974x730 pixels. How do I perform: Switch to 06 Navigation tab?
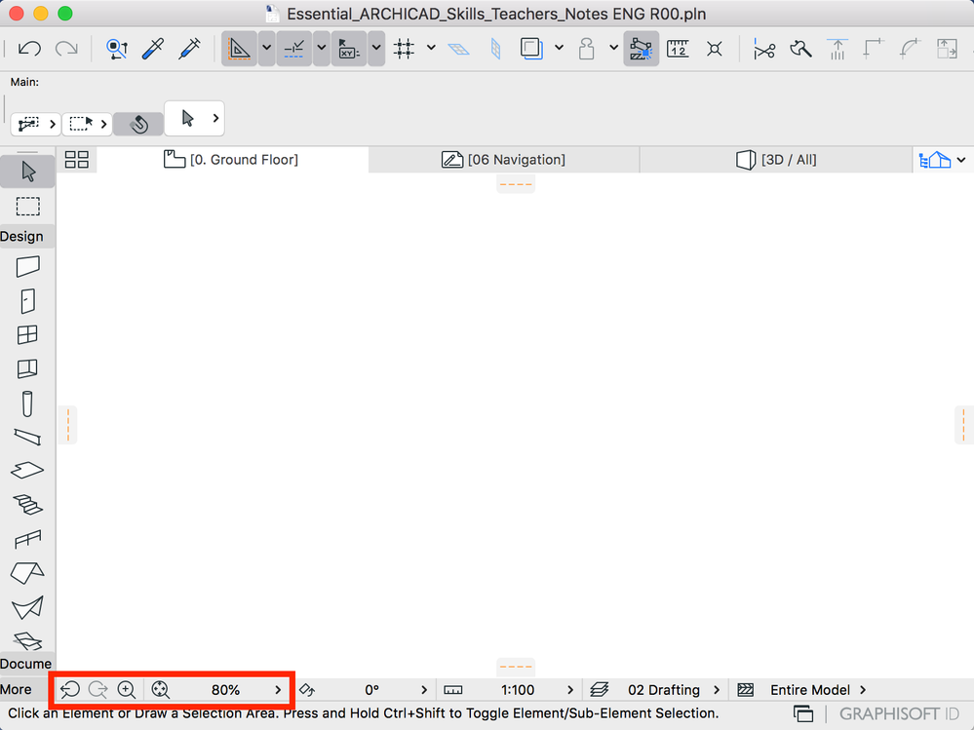pyautogui.click(x=504, y=160)
